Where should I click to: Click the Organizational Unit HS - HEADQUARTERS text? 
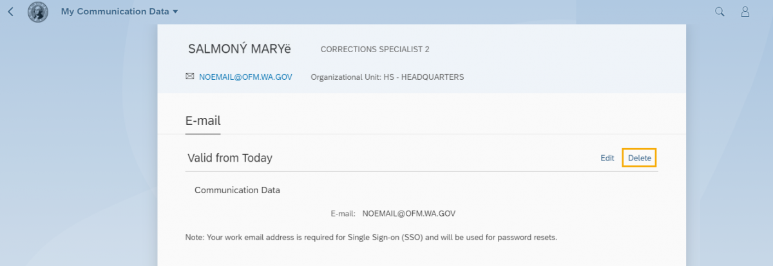click(x=387, y=77)
